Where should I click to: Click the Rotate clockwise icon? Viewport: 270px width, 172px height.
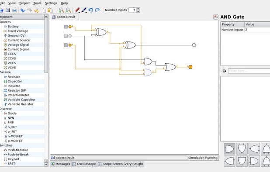coord(97,10)
